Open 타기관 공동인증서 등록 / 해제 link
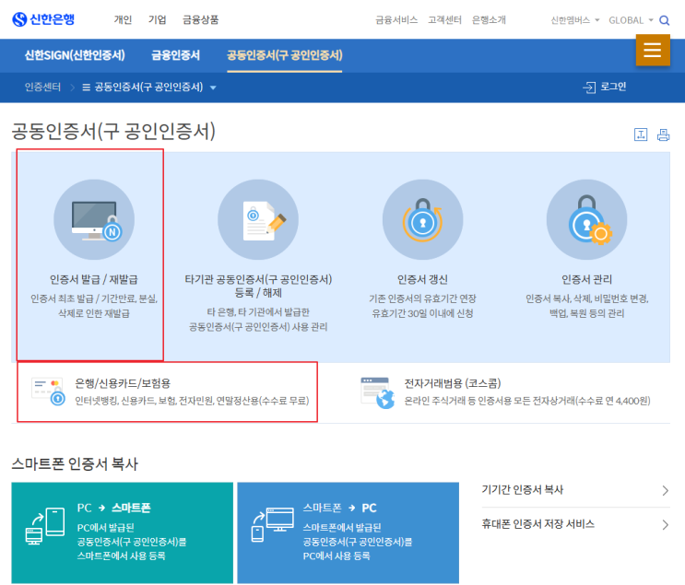The height and width of the screenshot is (585, 685). click(258, 286)
